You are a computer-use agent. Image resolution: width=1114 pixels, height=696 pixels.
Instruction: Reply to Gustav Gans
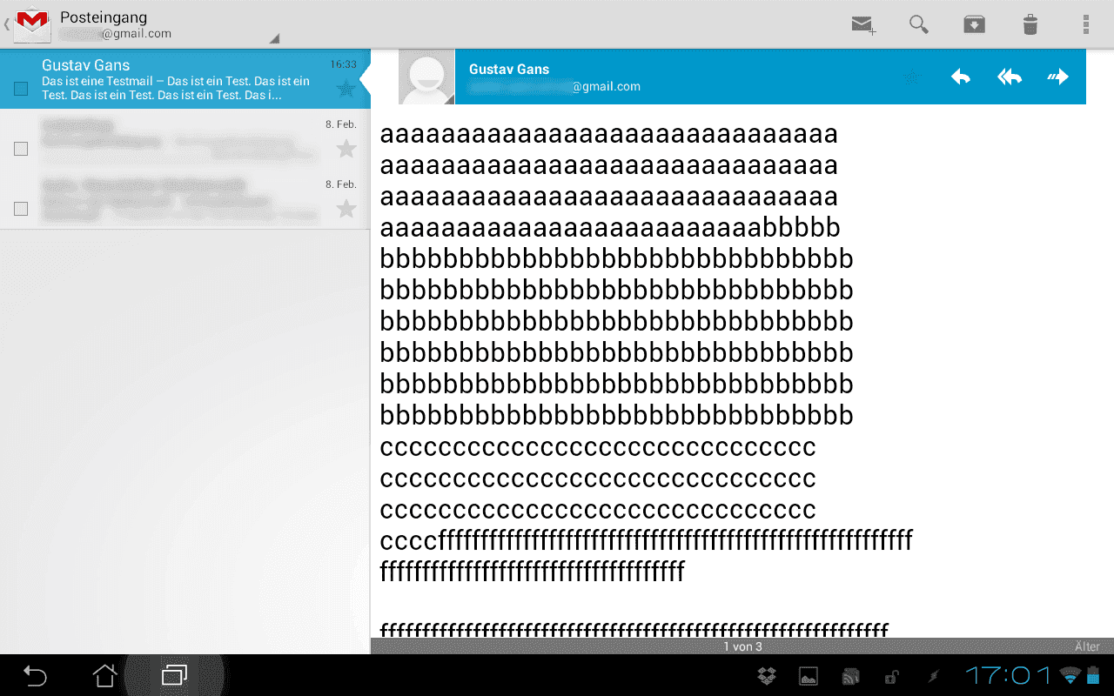pos(960,77)
